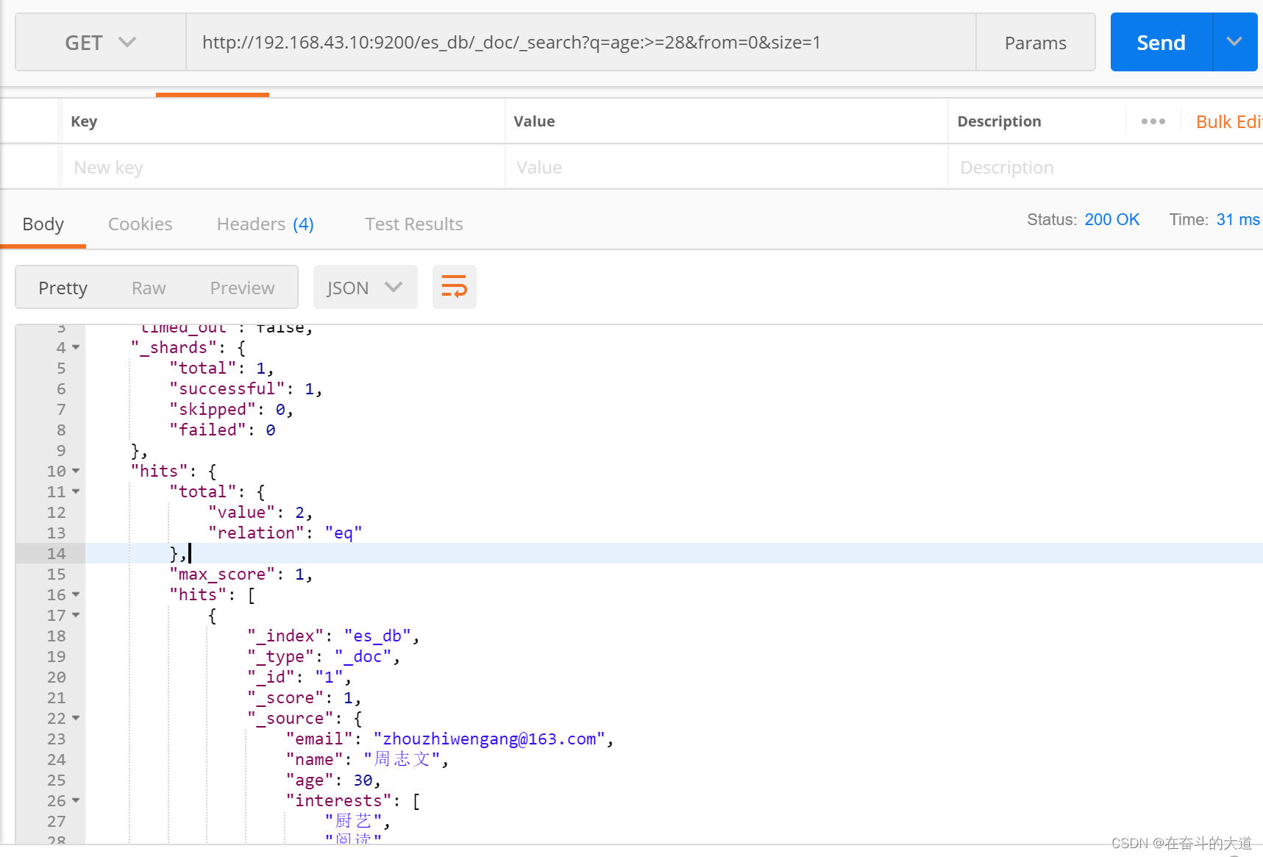Collapse the first hit object at line 17
Viewport: 1263px width, 857px height.
click(76, 615)
